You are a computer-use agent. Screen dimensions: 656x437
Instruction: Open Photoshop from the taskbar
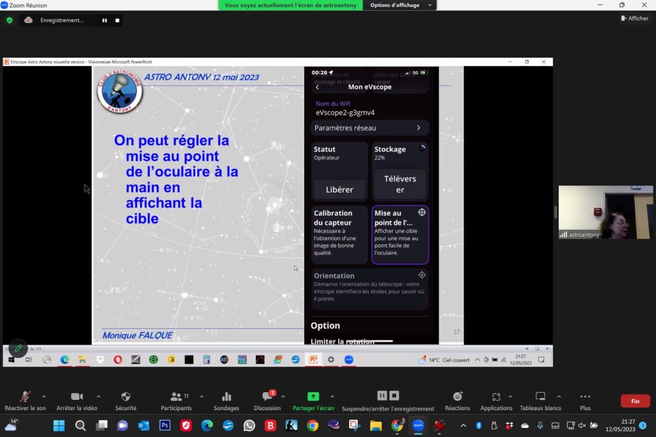165,425
